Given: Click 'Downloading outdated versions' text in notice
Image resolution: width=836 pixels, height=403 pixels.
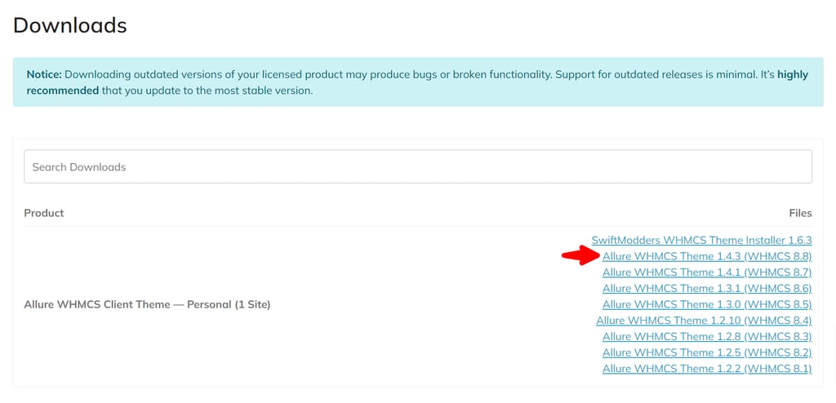Looking at the screenshot, I should coord(136,74).
